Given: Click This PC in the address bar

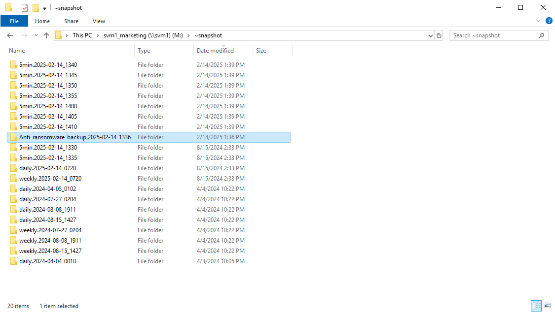Looking at the screenshot, I should (x=82, y=35).
